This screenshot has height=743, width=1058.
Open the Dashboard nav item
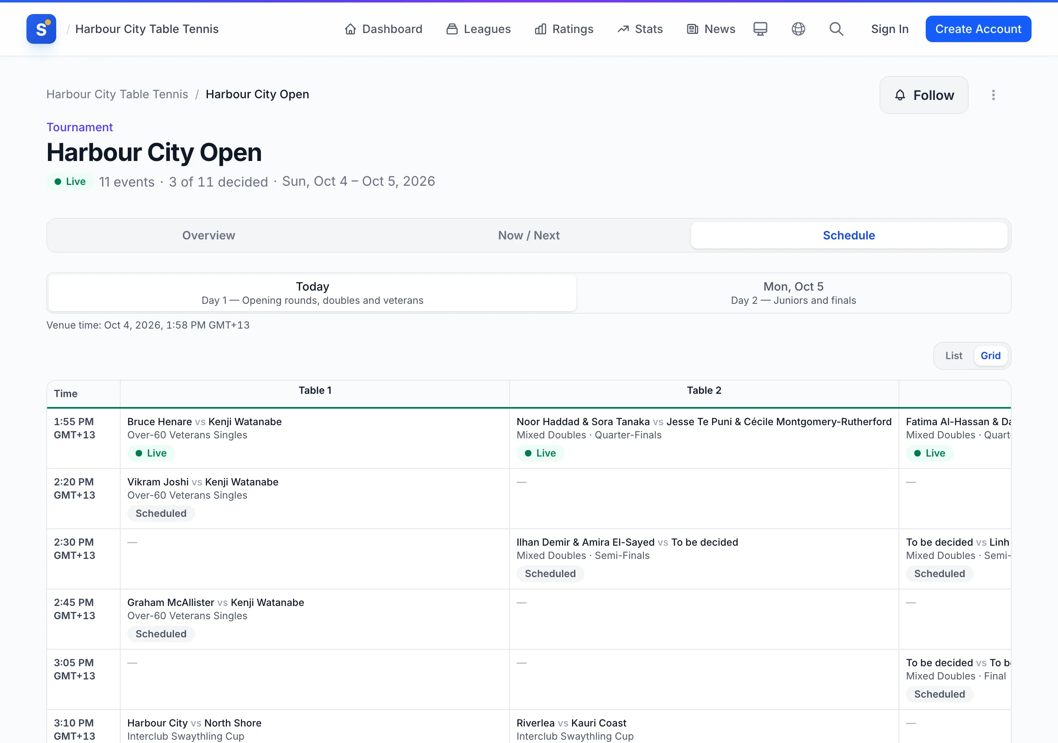383,29
